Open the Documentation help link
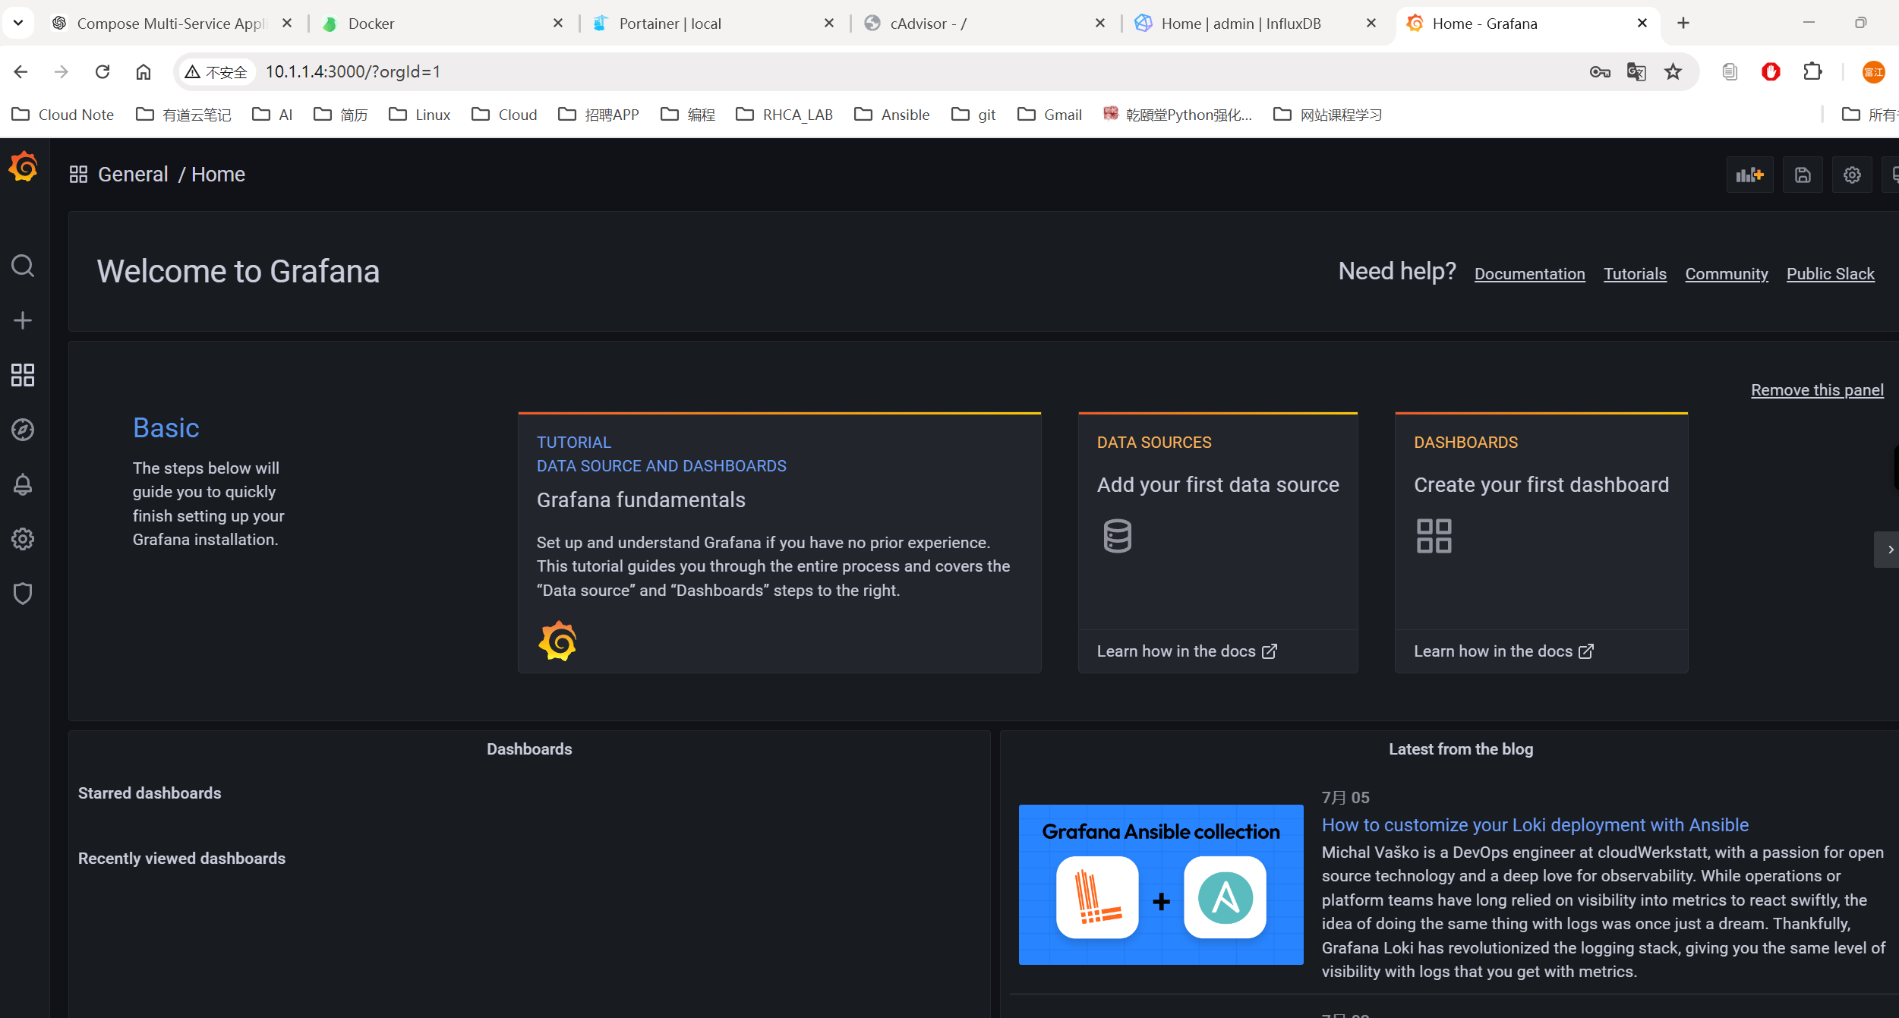Screen dimensions: 1899x1018 click(1529, 274)
